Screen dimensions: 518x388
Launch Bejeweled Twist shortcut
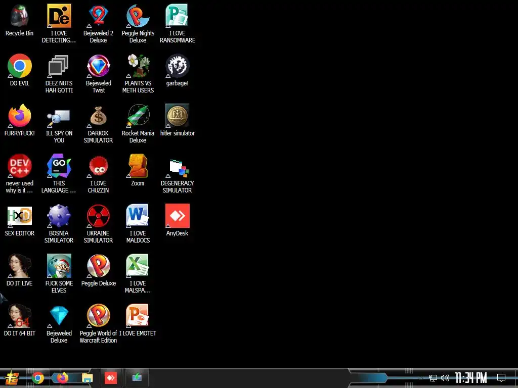(x=99, y=74)
